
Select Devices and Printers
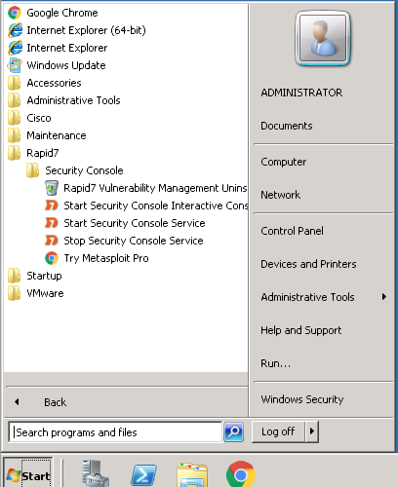click(x=308, y=264)
